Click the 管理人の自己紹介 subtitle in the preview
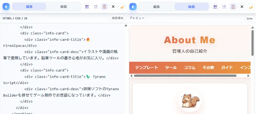 [x=190, y=51]
